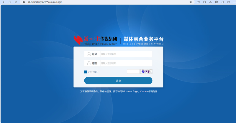Click the 记住密码 label text
This screenshot has height=123, width=236.
(93, 72)
